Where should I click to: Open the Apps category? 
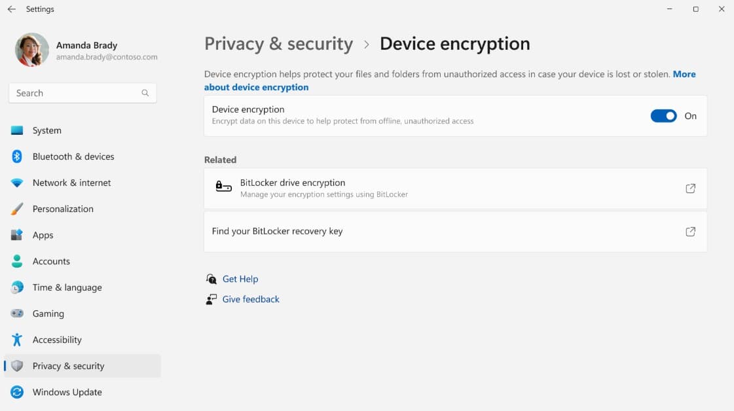tap(83, 235)
